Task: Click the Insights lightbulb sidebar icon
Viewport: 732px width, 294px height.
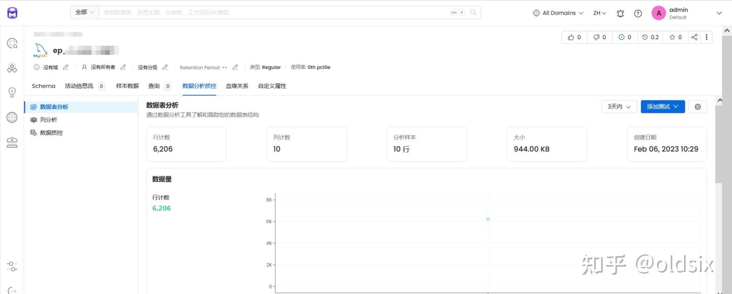Action: (x=12, y=92)
